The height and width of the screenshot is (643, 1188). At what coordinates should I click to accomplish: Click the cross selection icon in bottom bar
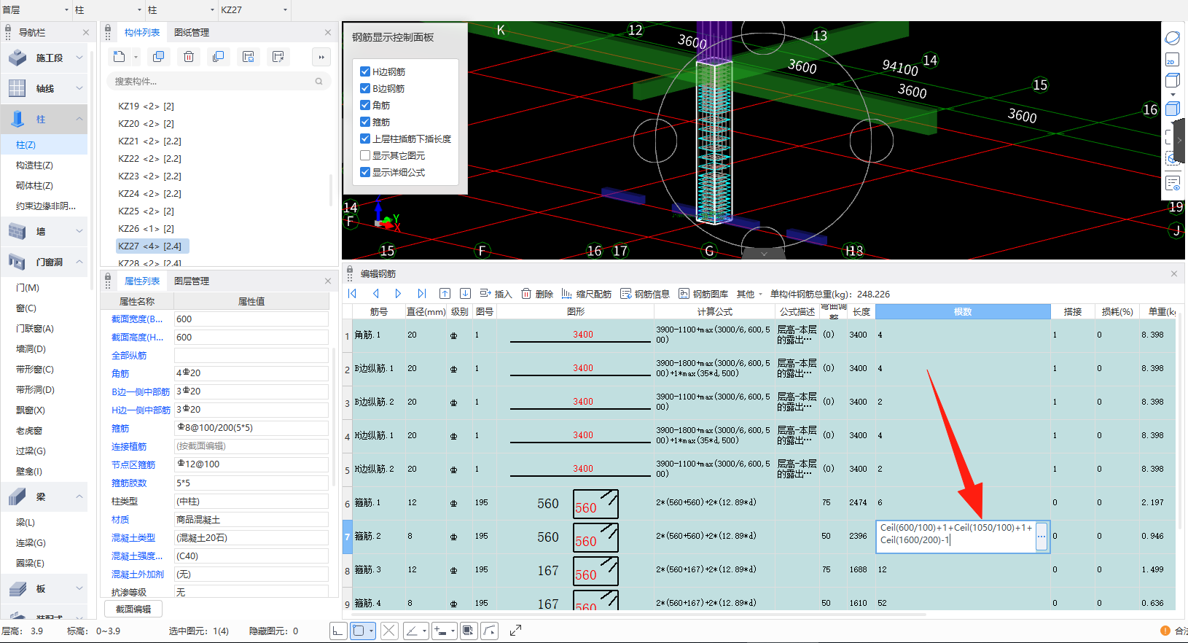point(389,631)
